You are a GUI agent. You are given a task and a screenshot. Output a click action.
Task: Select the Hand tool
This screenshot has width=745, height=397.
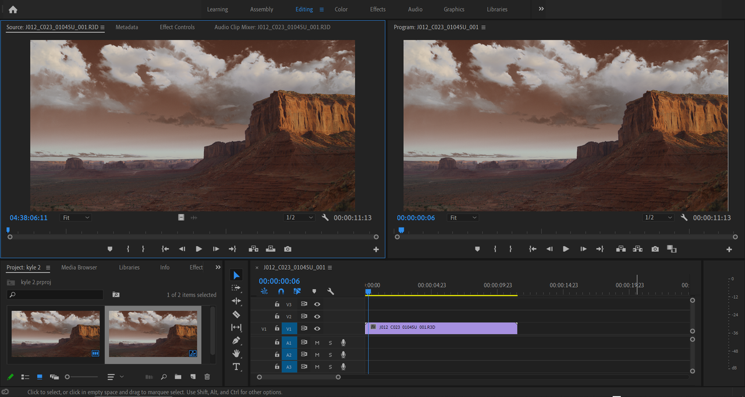(x=236, y=353)
